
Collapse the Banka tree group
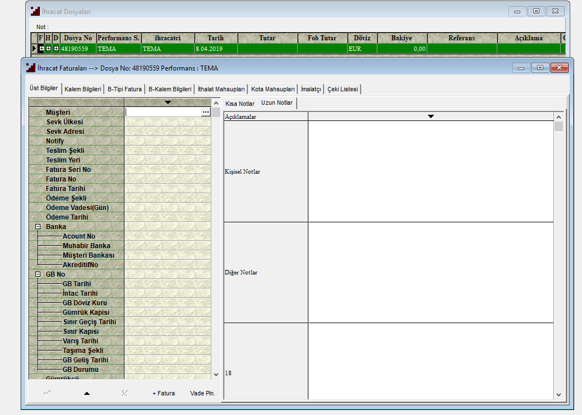point(38,227)
